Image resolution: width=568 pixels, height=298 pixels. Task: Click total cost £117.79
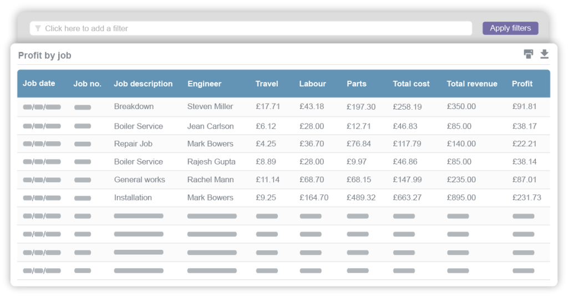coord(407,144)
